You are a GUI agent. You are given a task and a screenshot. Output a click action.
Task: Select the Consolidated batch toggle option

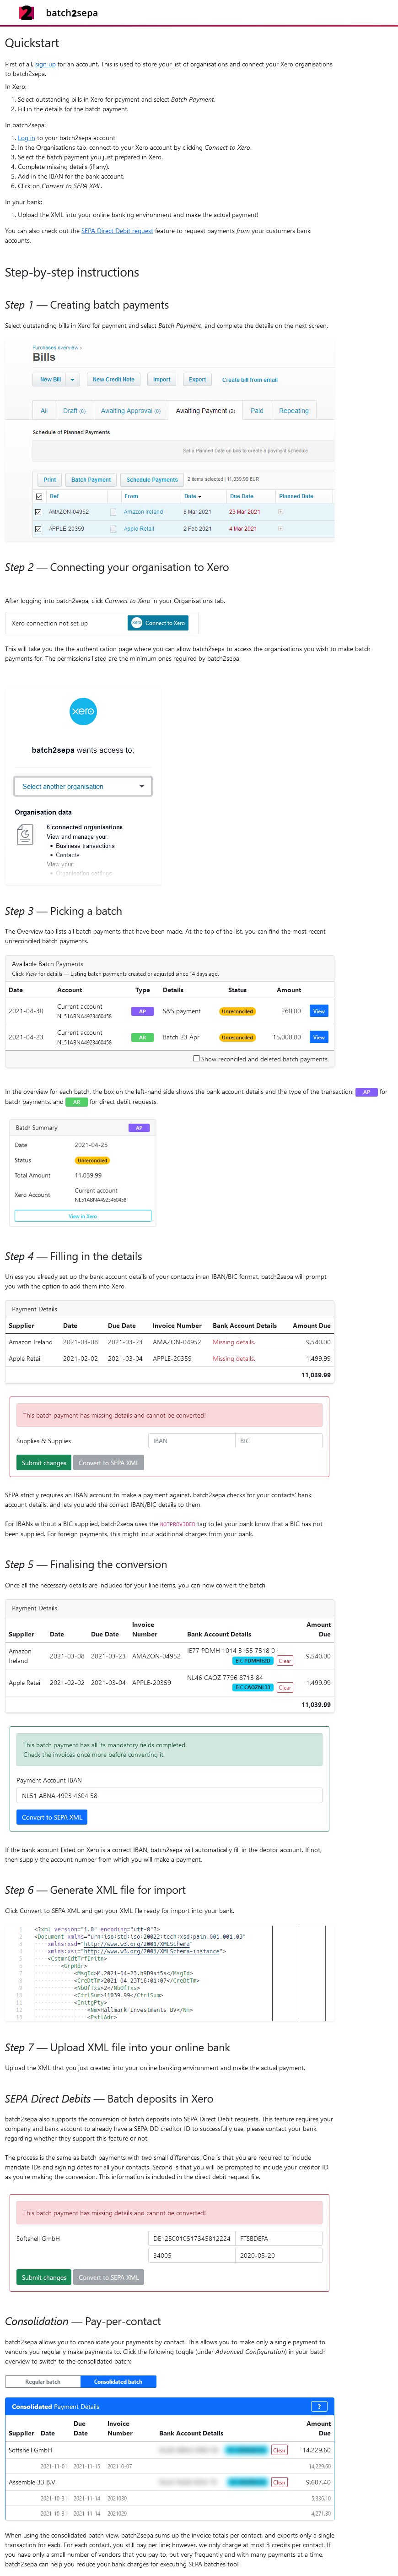point(118,2381)
